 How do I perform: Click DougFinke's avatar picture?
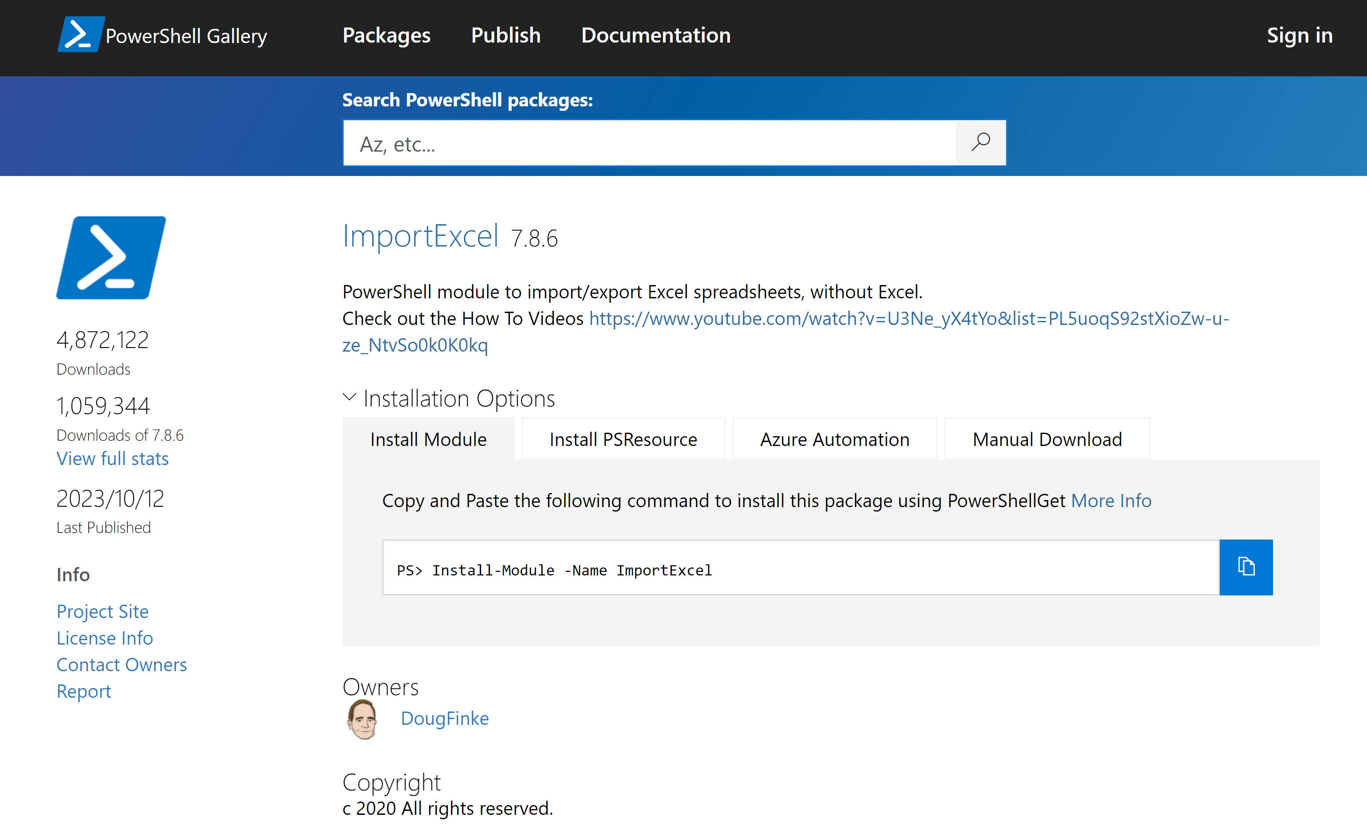point(362,720)
